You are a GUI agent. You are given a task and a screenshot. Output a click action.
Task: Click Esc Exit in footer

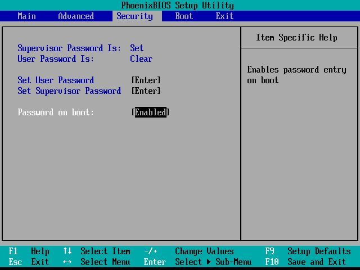29,262
